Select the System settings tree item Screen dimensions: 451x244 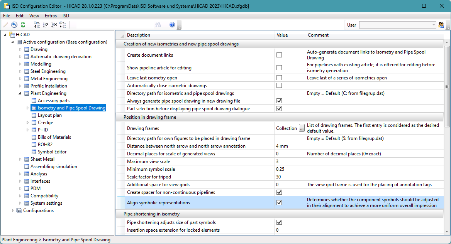46,203
